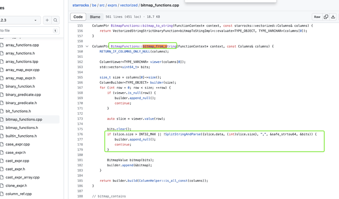Click line number 159
The width and height of the screenshot is (339, 199).
click(80, 47)
